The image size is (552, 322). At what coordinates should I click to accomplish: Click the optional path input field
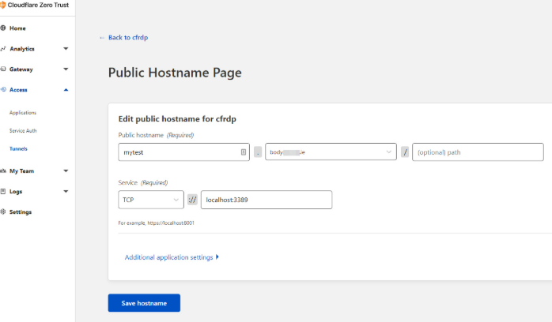coord(478,152)
